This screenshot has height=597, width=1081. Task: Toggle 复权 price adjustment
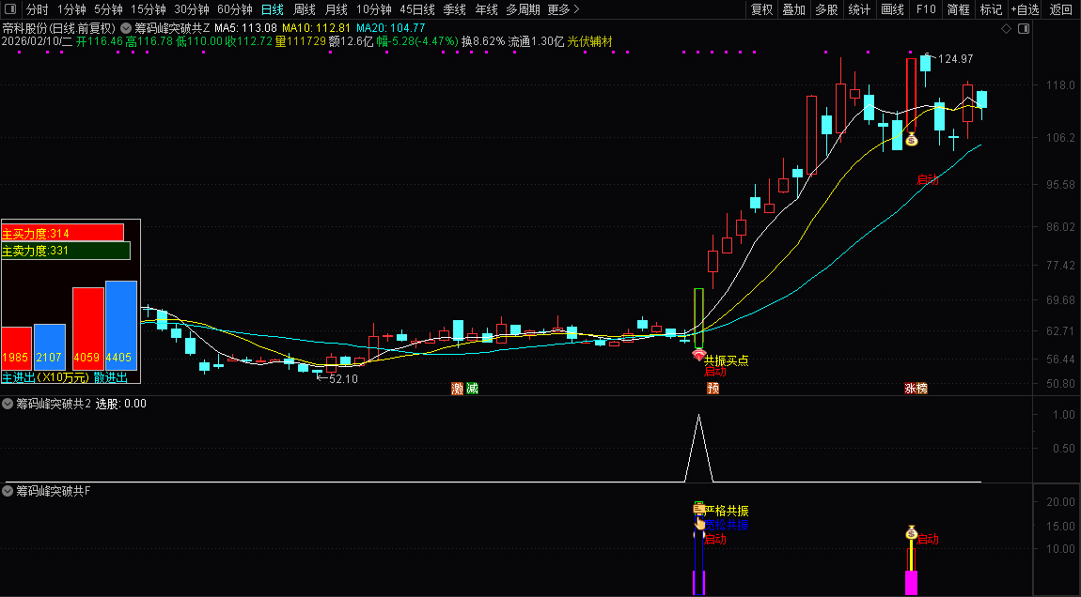(761, 9)
